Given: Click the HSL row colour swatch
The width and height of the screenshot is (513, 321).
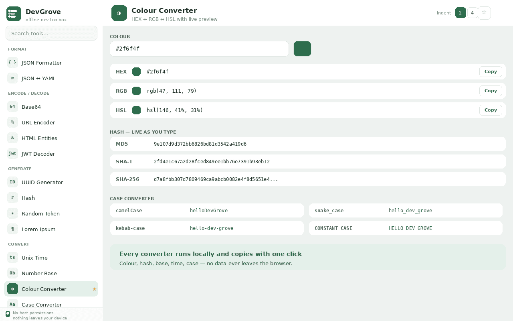Looking at the screenshot, I should pyautogui.click(x=136, y=110).
